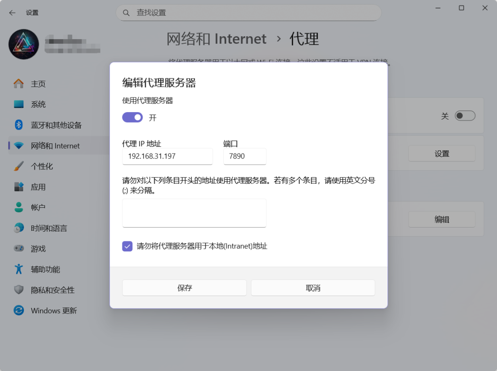Turn off the 使用代理服务器 toggle
Viewport: 497px width, 371px height.
pos(133,117)
